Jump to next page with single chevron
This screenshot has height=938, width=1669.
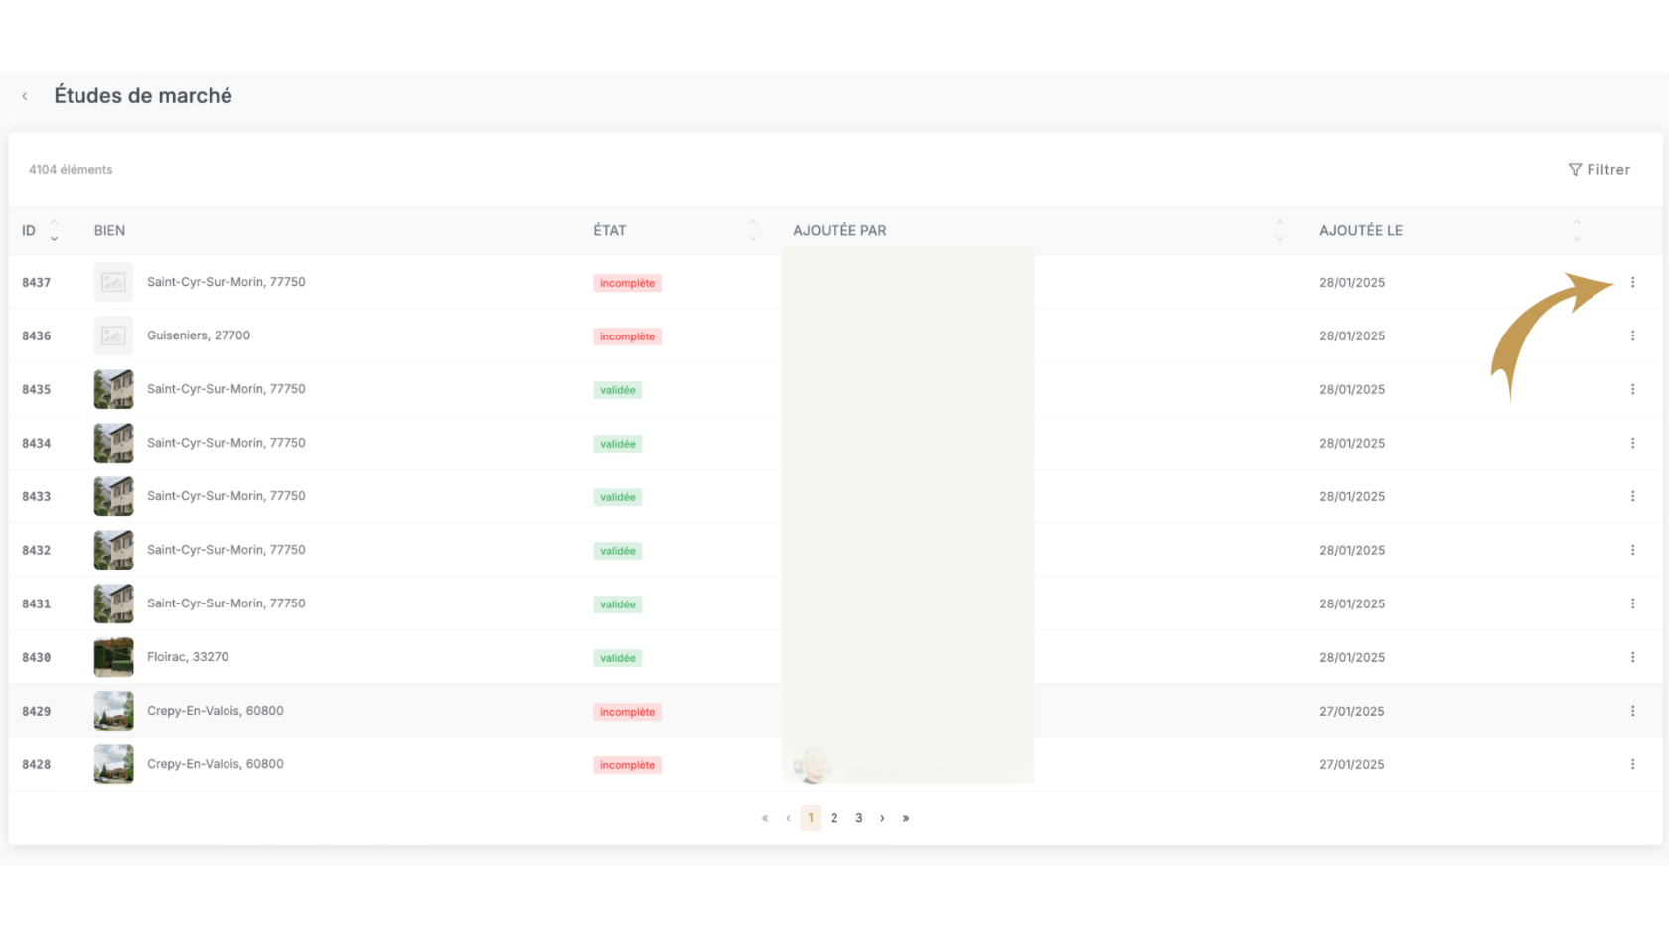coord(882,818)
